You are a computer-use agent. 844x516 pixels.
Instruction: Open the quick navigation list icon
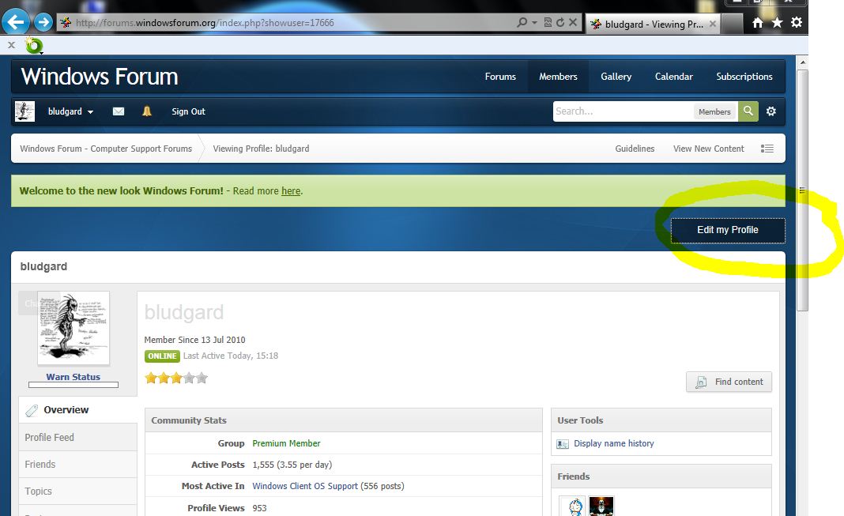[x=767, y=149]
